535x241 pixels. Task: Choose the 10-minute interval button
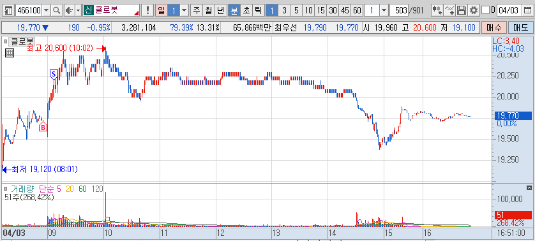coord(308,11)
